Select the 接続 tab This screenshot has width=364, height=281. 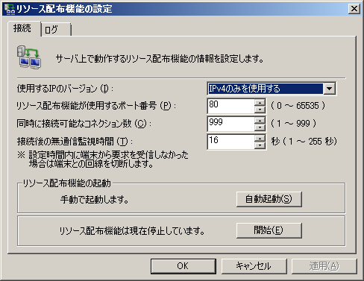click(24, 28)
